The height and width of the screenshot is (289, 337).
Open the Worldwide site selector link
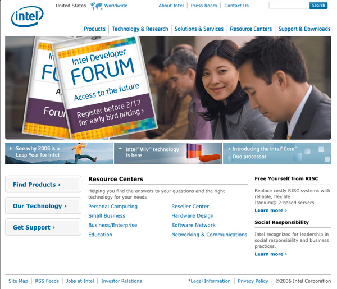click(x=116, y=6)
